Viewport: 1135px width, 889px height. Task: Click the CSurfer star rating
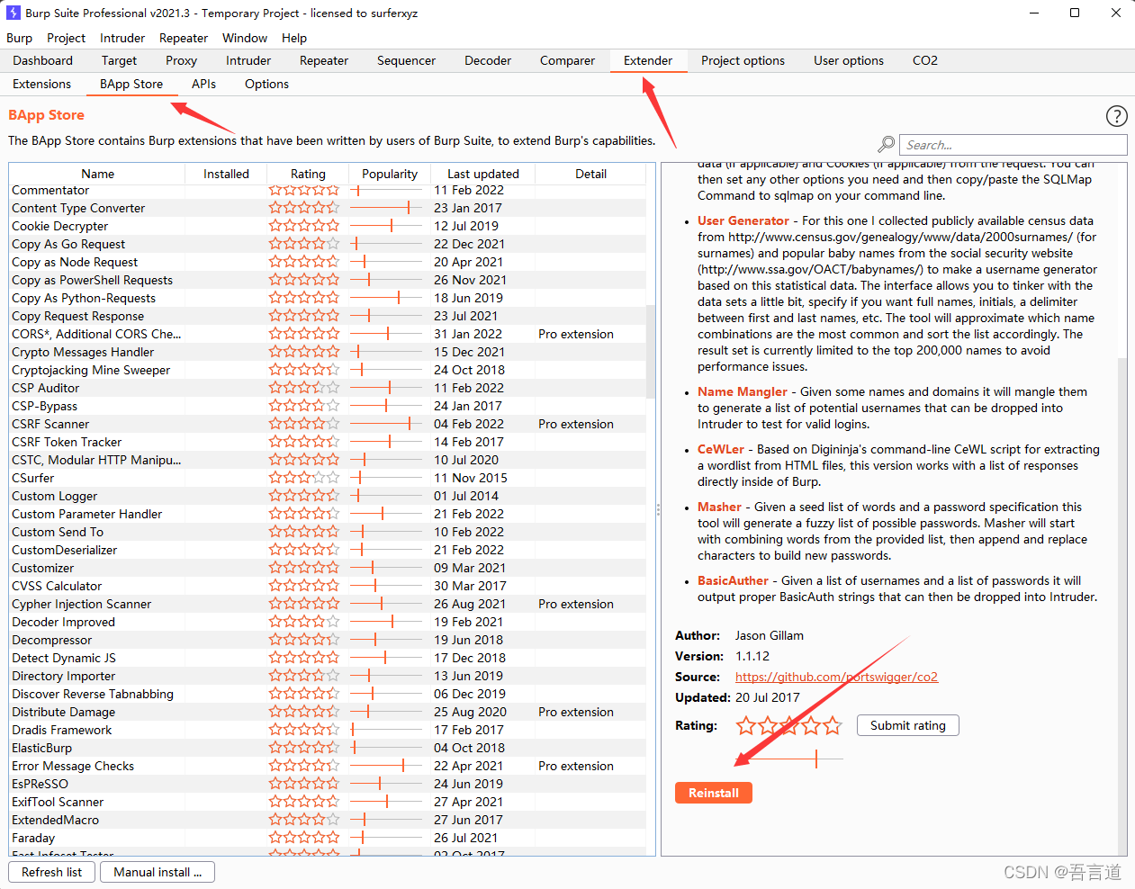[304, 478]
